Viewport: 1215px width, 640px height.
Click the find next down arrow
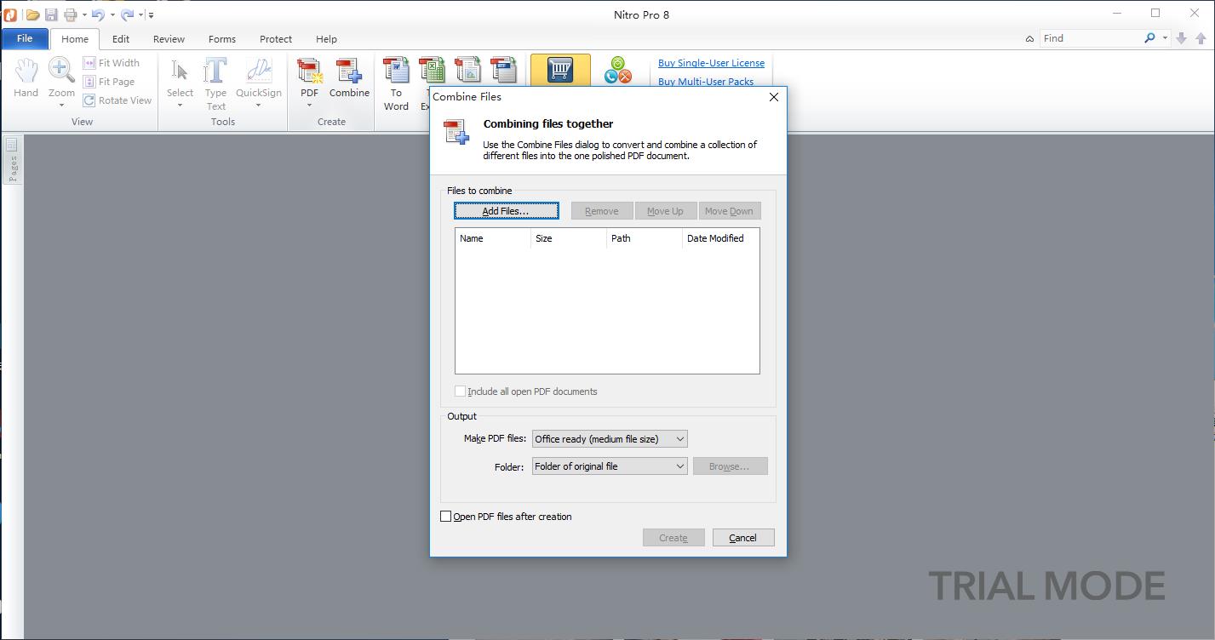pos(1182,38)
